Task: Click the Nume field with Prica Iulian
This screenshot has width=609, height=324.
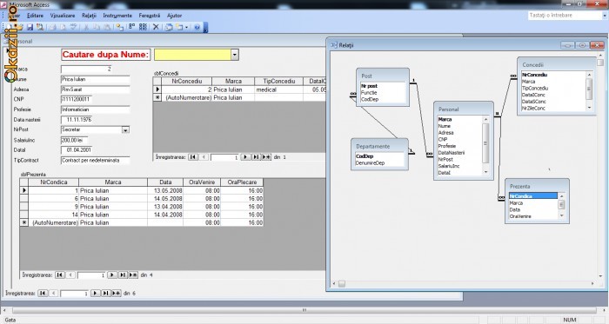Action: pos(95,79)
